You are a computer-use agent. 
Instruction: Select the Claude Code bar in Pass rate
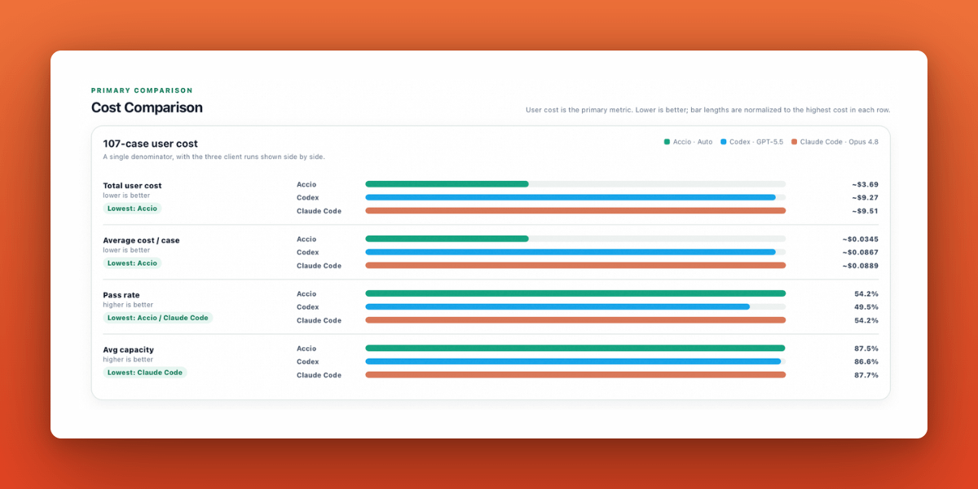pos(575,319)
